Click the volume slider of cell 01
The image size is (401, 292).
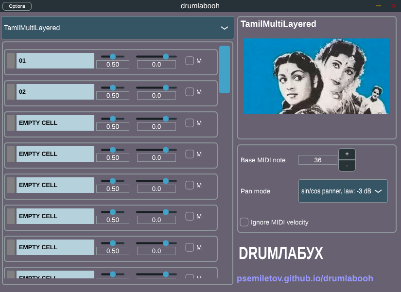113,56
